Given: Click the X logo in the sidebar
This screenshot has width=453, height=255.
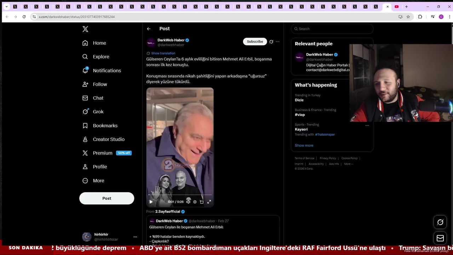Looking at the screenshot, I should pyautogui.click(x=85, y=29).
